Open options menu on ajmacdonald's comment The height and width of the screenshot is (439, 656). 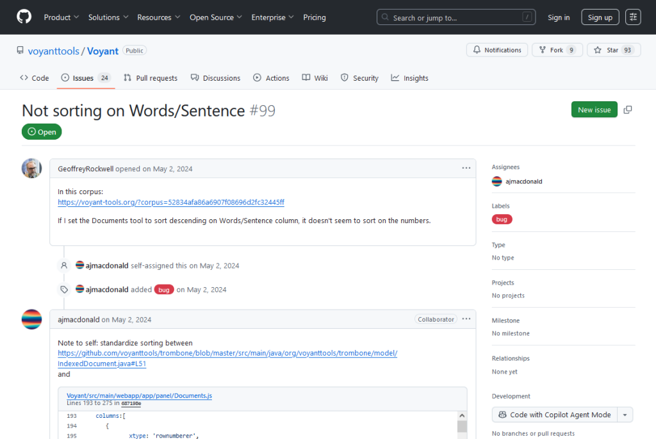point(466,319)
